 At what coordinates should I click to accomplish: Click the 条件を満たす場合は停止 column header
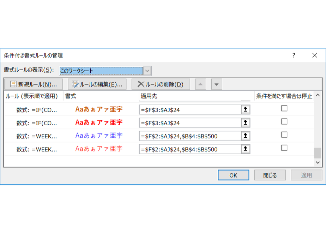(284, 96)
